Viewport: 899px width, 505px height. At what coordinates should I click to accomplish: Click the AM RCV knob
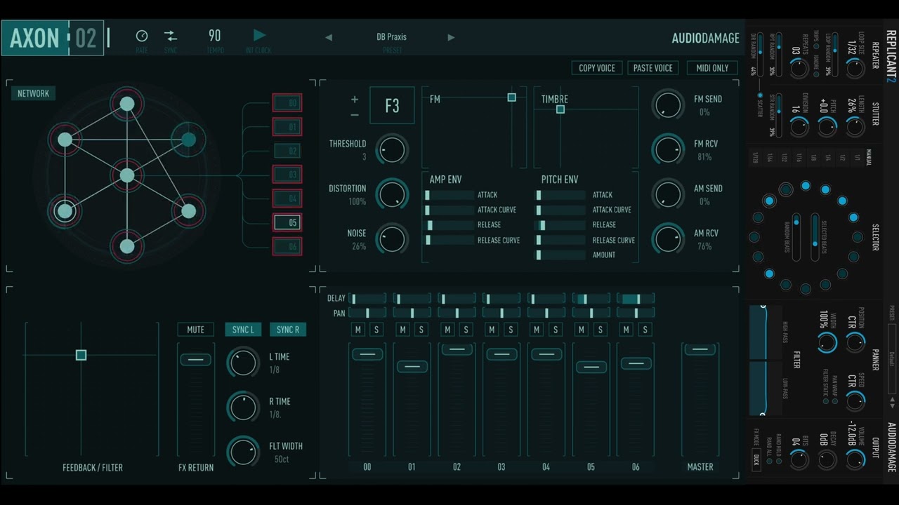point(668,239)
